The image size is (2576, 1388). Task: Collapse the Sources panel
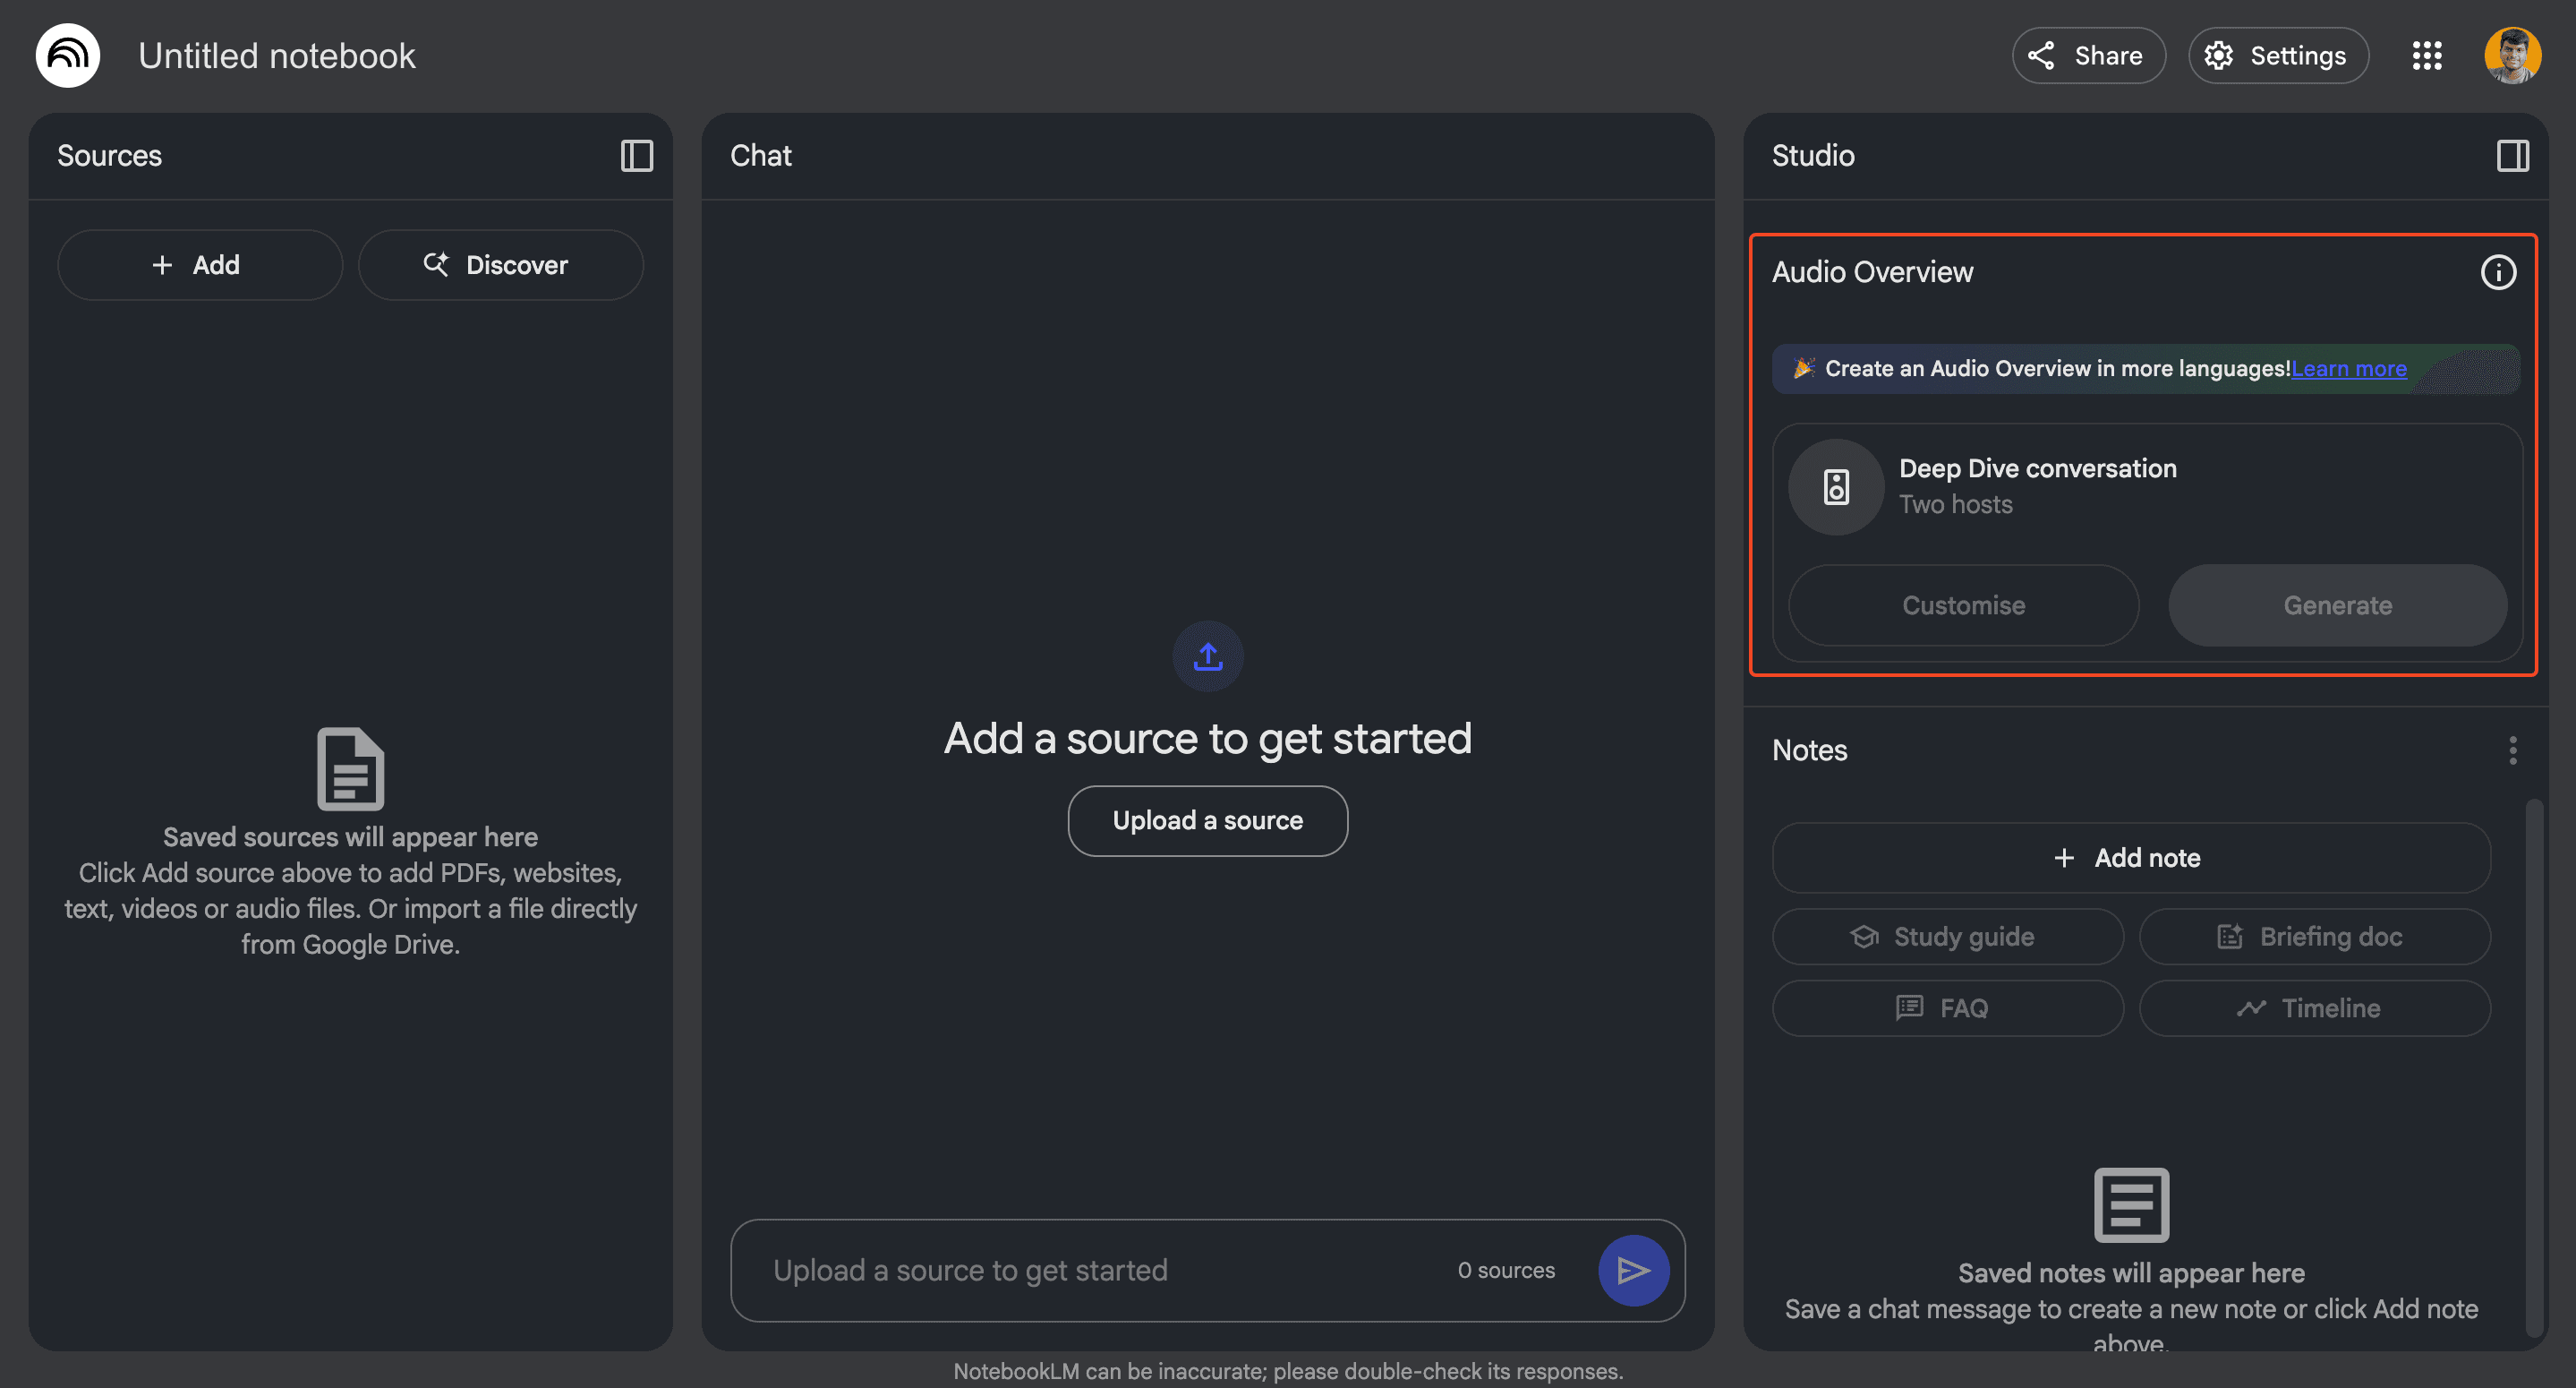click(x=637, y=156)
